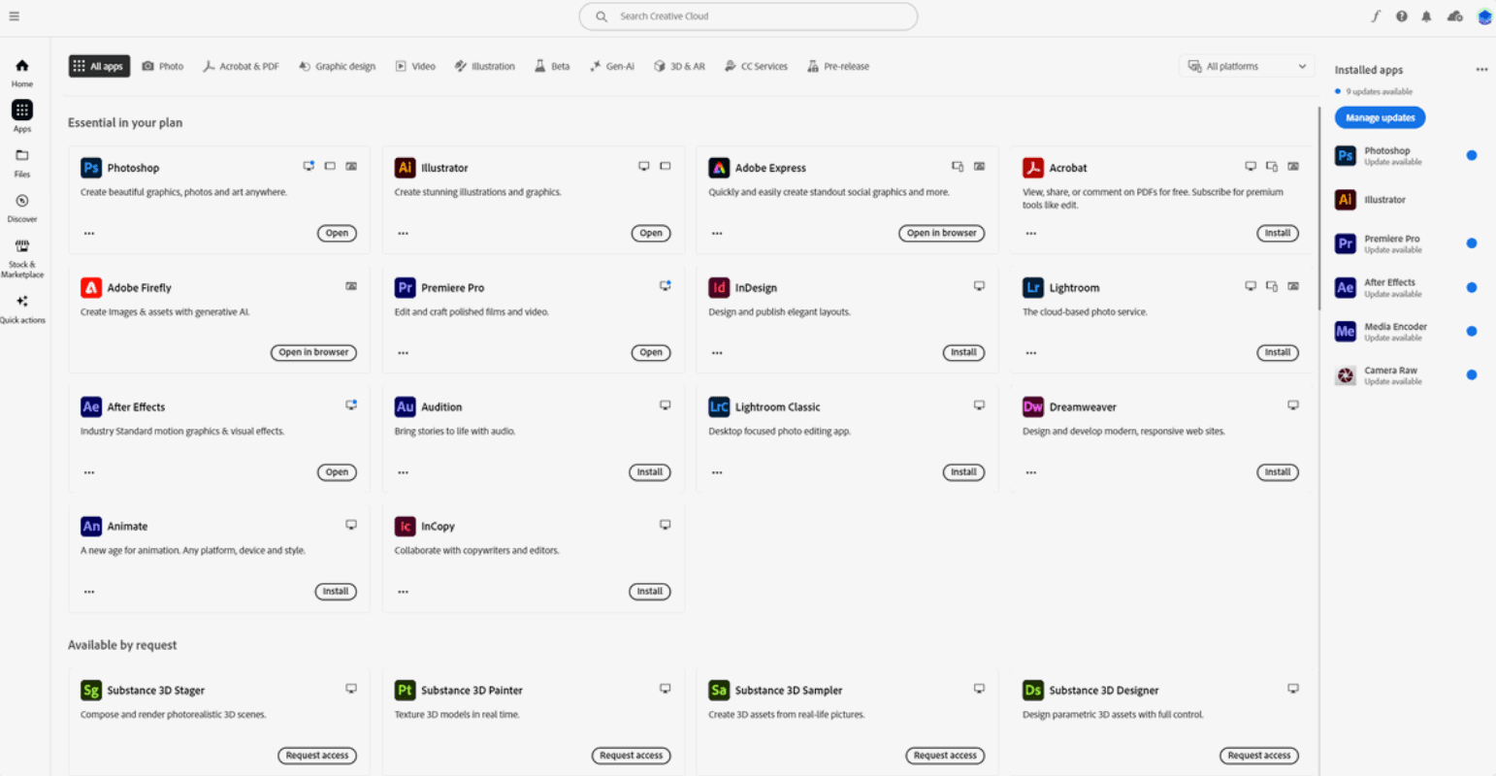Select the All apps filter tab
The image size is (1496, 776).
coord(99,66)
